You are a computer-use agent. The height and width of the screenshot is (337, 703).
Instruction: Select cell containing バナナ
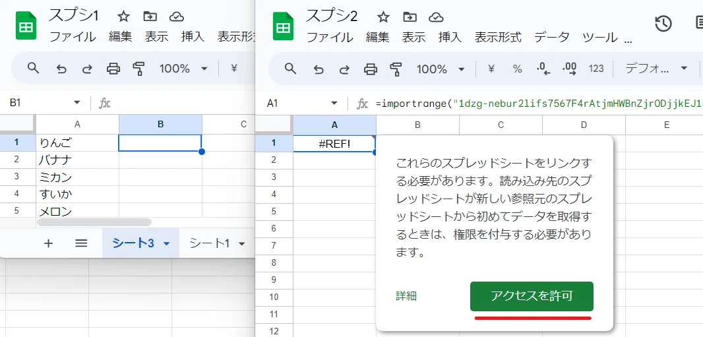(x=77, y=160)
